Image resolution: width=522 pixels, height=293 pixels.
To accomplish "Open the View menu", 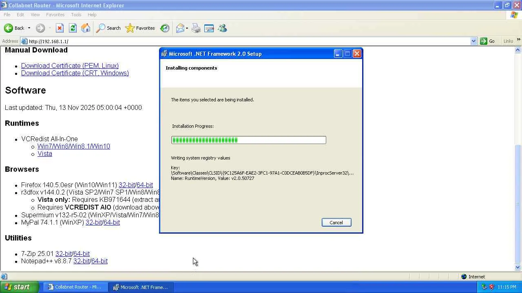I will pyautogui.click(x=35, y=15).
